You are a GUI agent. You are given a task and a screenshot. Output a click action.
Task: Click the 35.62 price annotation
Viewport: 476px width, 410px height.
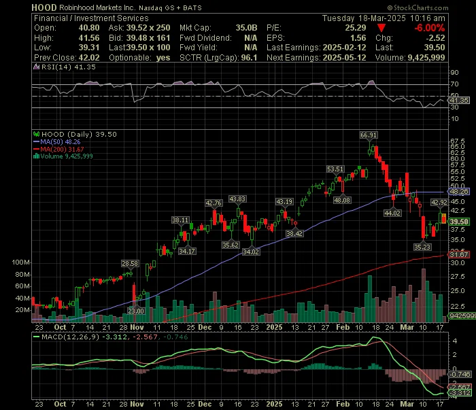pos(231,245)
